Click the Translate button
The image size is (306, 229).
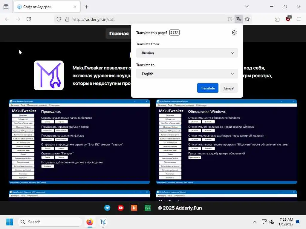(208, 88)
